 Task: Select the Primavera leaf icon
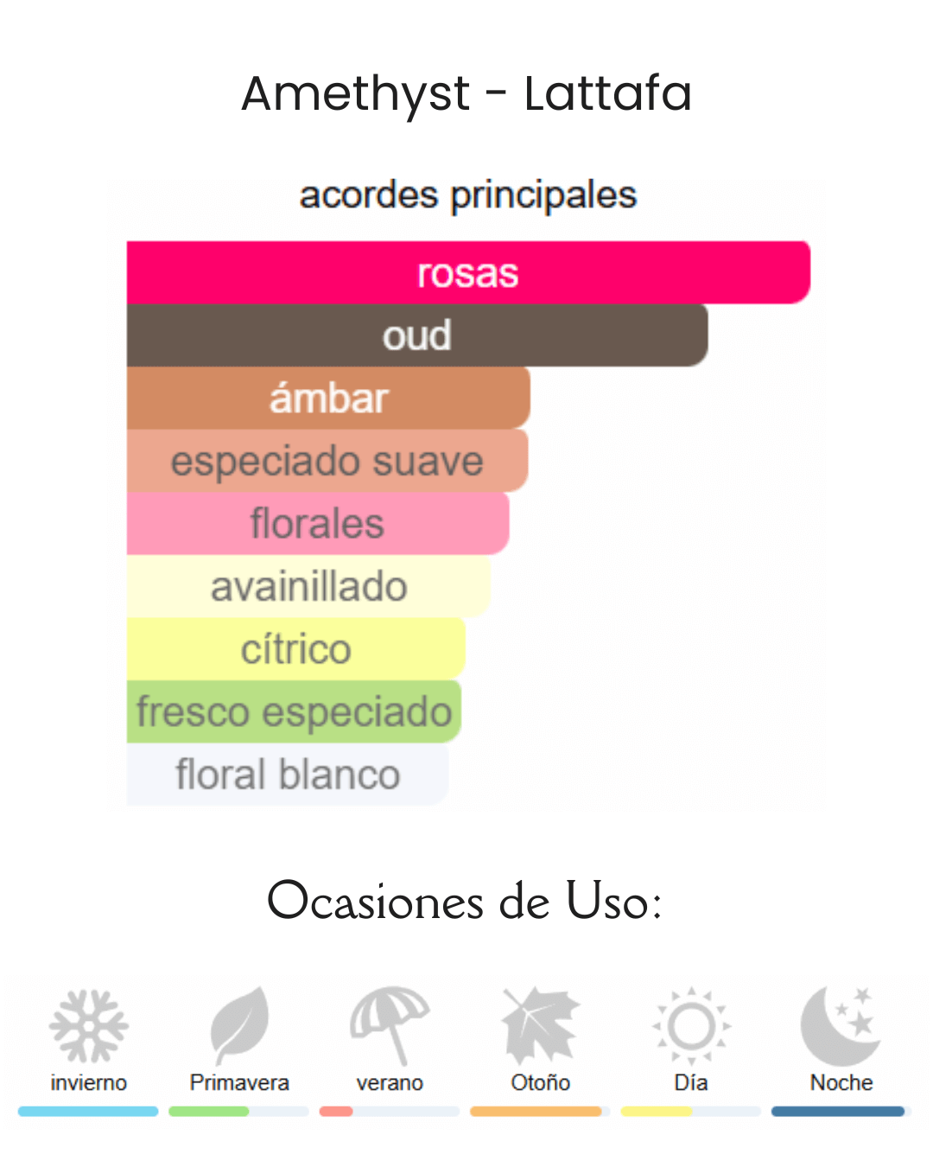click(239, 1025)
